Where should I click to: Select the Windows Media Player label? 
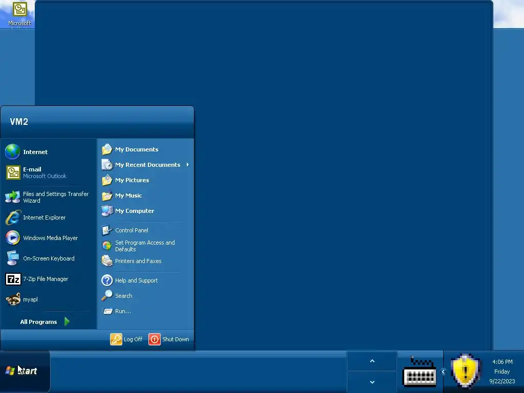pos(51,238)
